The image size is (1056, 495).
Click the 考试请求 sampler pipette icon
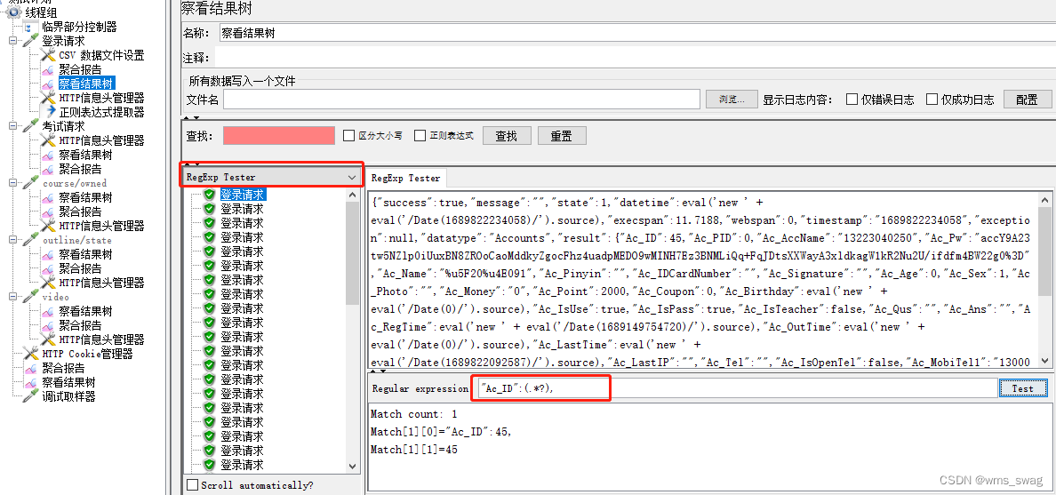point(31,126)
